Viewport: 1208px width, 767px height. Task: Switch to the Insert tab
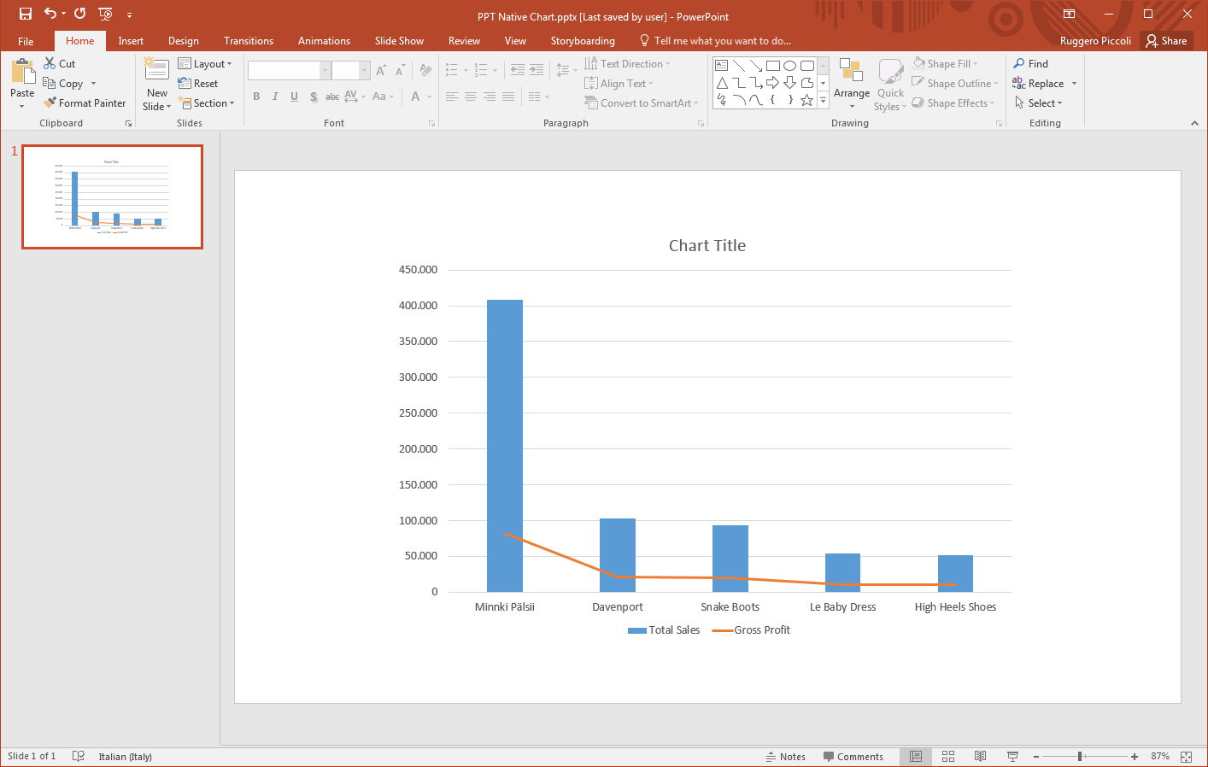(131, 41)
